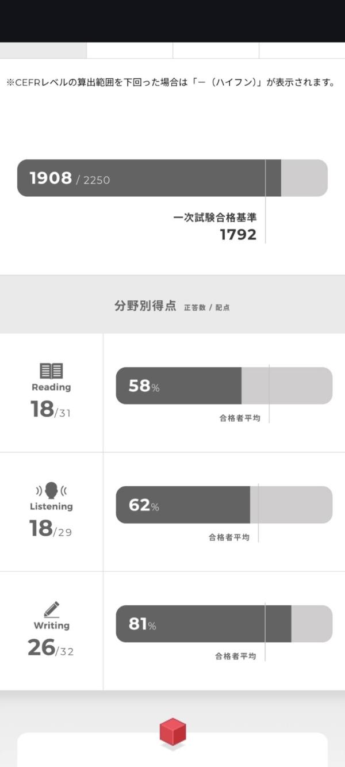Click 合格者平均 label under Writing bar

tap(236, 656)
